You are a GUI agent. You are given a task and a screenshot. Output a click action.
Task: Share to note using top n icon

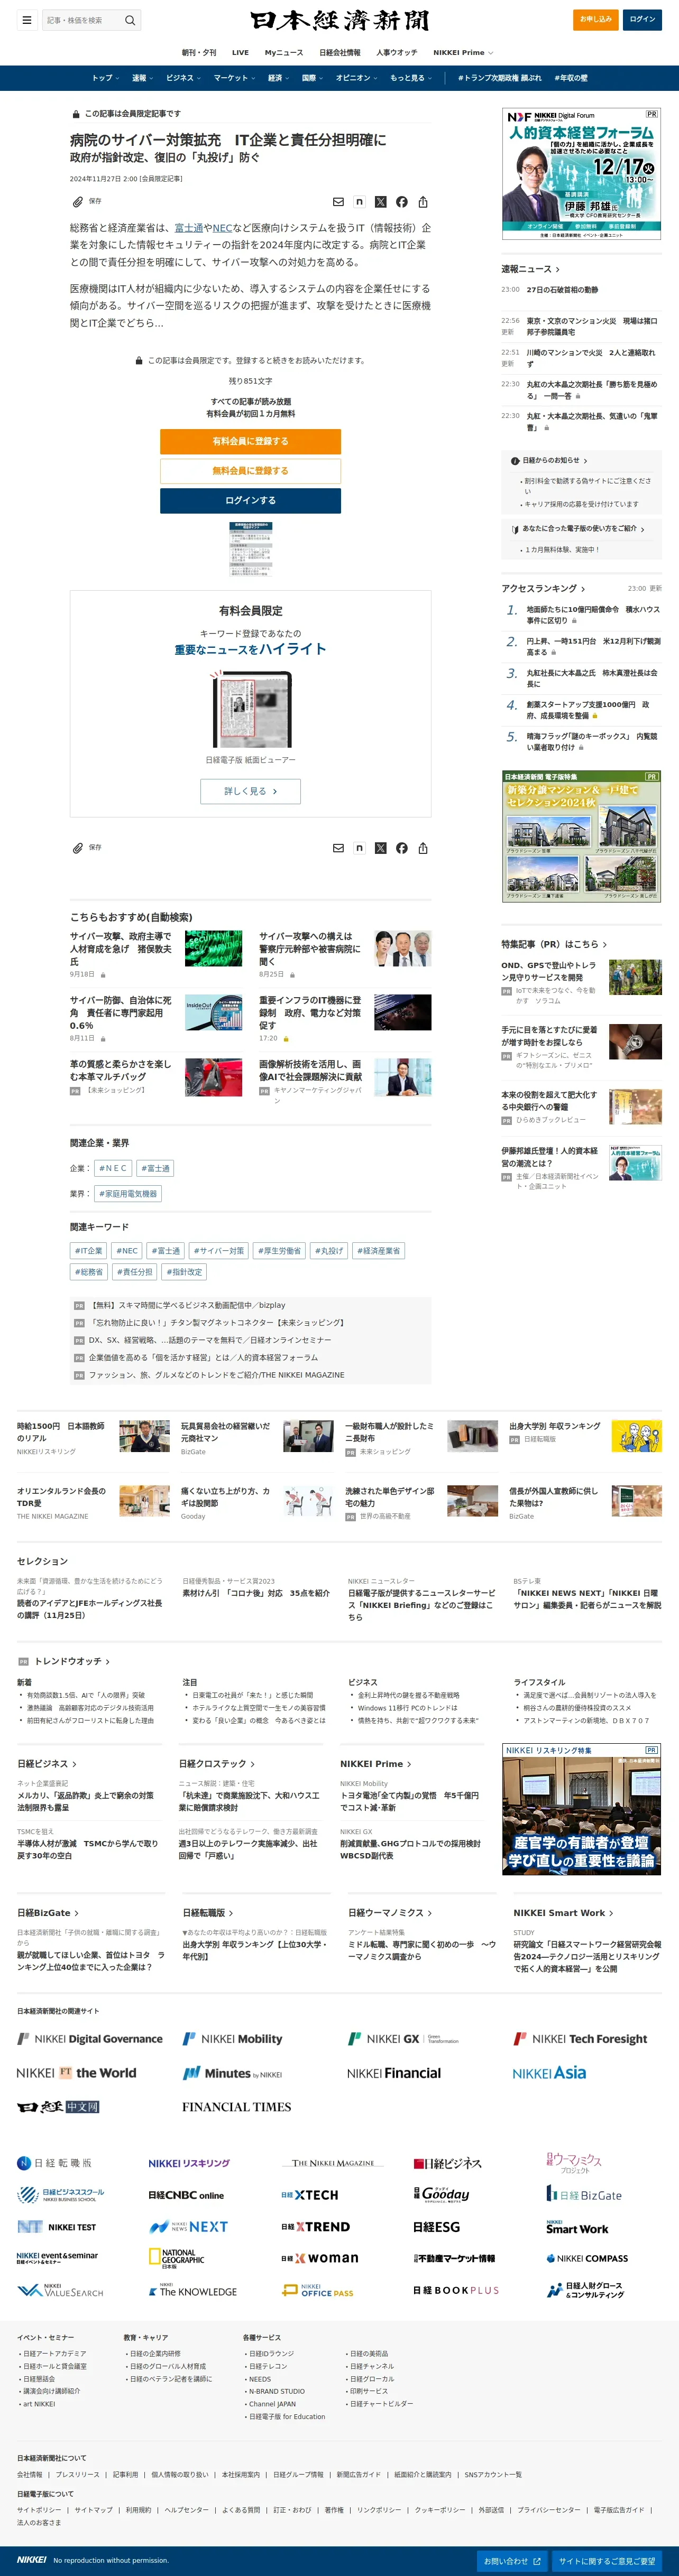[360, 202]
